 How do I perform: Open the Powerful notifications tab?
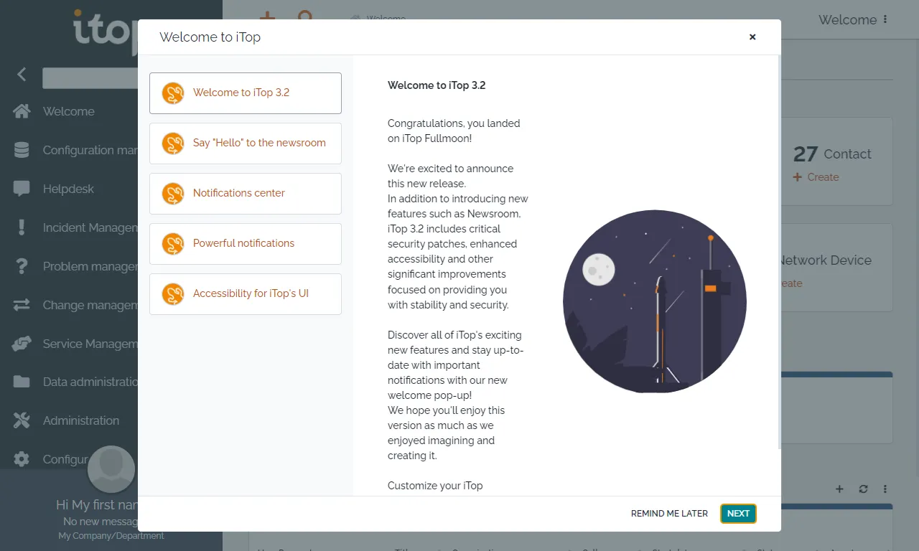246,244
